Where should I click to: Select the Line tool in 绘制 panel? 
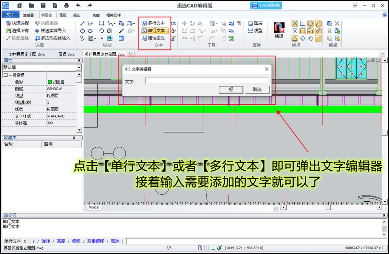click(82, 23)
